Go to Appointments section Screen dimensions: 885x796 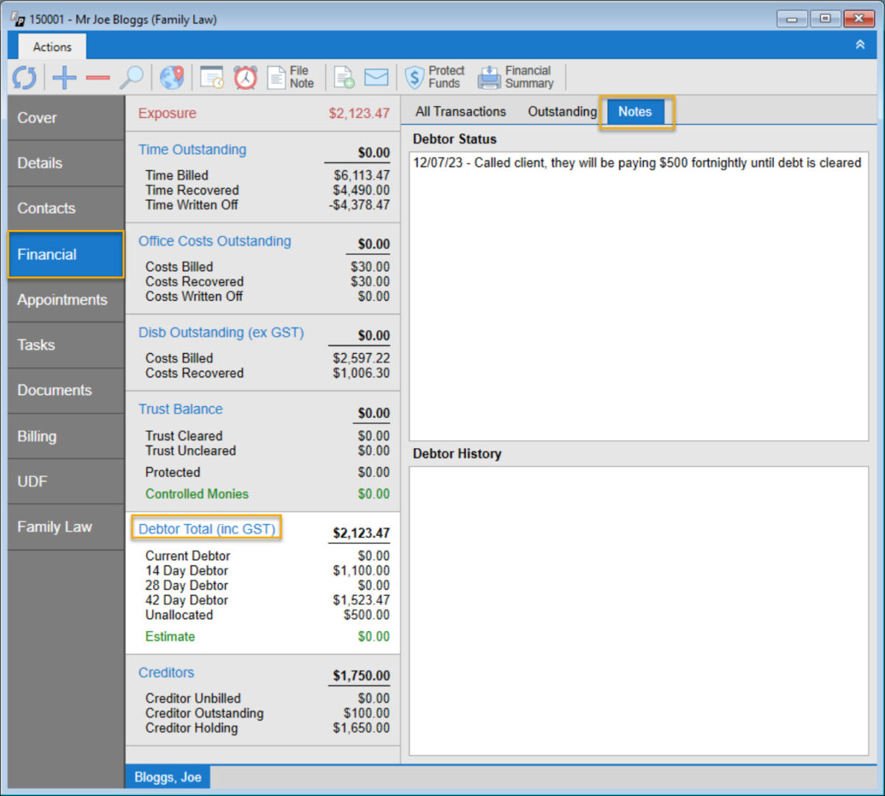click(66, 300)
